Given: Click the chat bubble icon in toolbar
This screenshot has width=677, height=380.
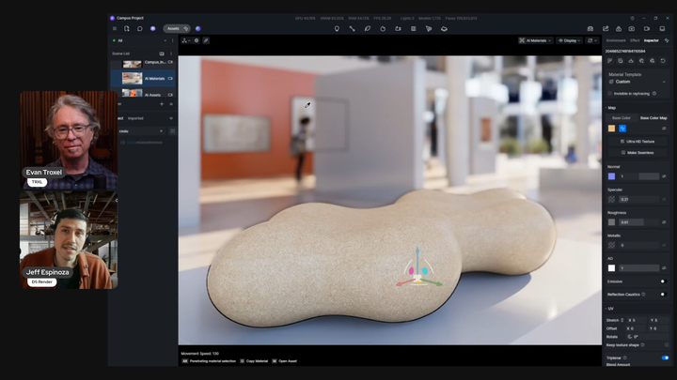Looking at the screenshot, I should click(x=139, y=29).
